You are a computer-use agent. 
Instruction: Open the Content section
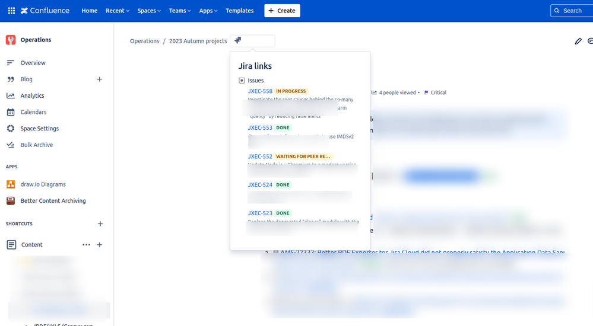[32, 245]
